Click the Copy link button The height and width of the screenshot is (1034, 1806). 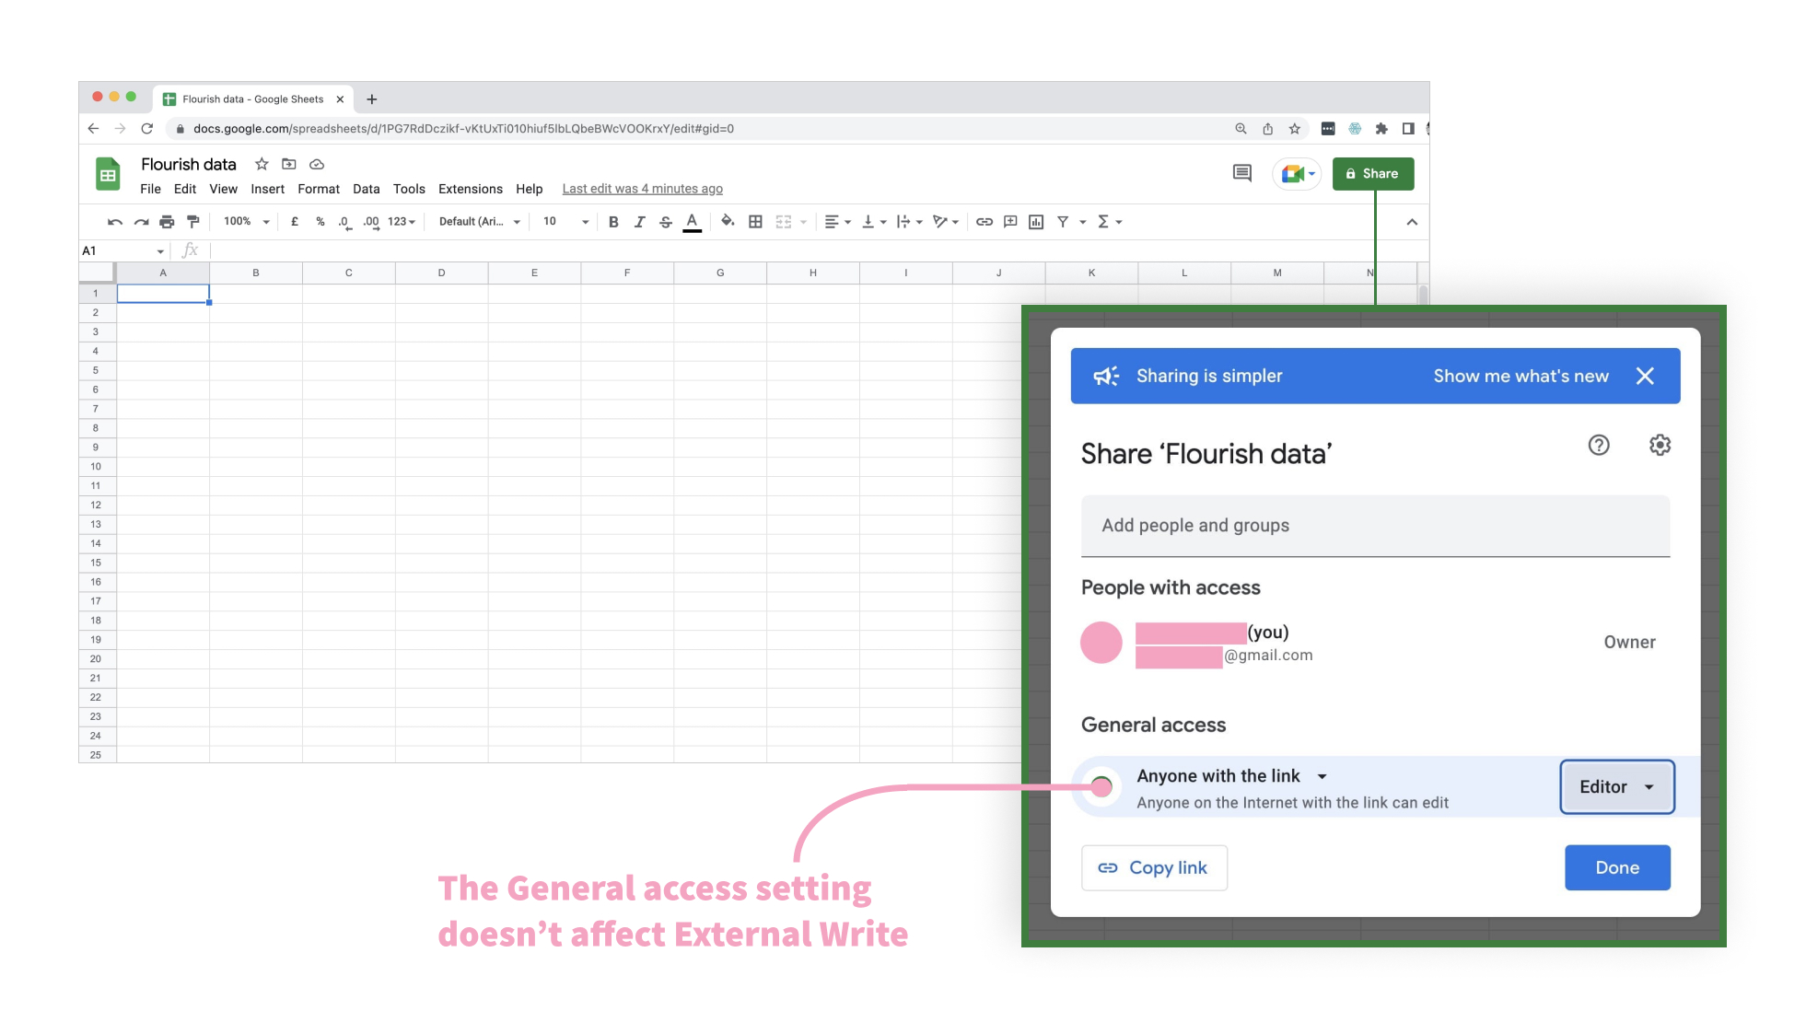coord(1154,868)
